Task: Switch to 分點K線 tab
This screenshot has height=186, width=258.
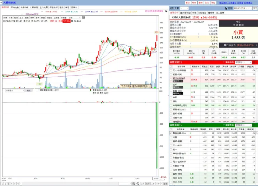Action: click(24, 7)
